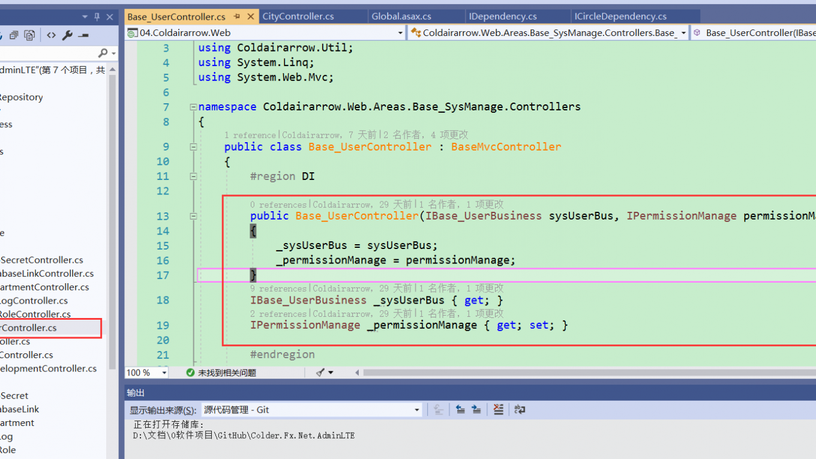Image resolution: width=816 pixels, height=459 pixels.
Task: Collapse the namespace block at line 7
Action: click(x=193, y=107)
